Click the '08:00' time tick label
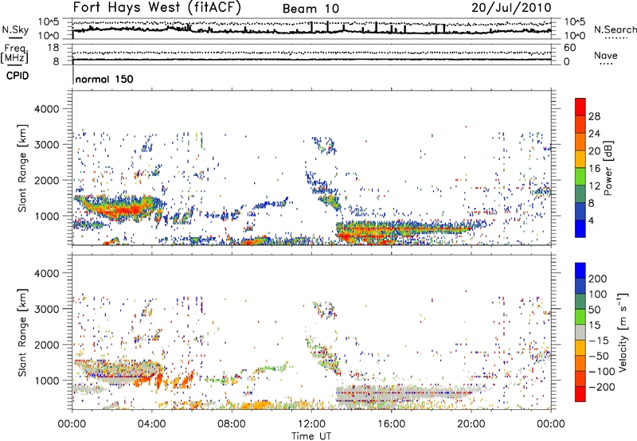 click(x=232, y=424)
